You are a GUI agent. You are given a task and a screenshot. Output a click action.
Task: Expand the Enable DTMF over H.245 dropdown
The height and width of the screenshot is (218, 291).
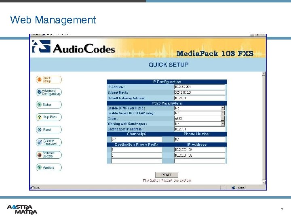tap(223, 108)
